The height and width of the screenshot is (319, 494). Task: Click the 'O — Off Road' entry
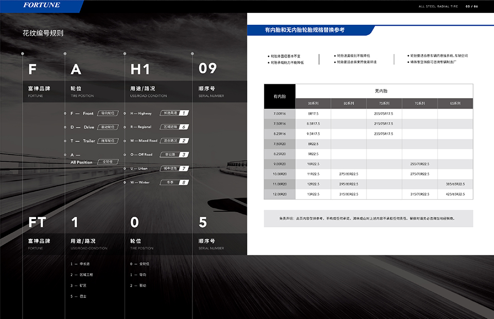(142, 155)
